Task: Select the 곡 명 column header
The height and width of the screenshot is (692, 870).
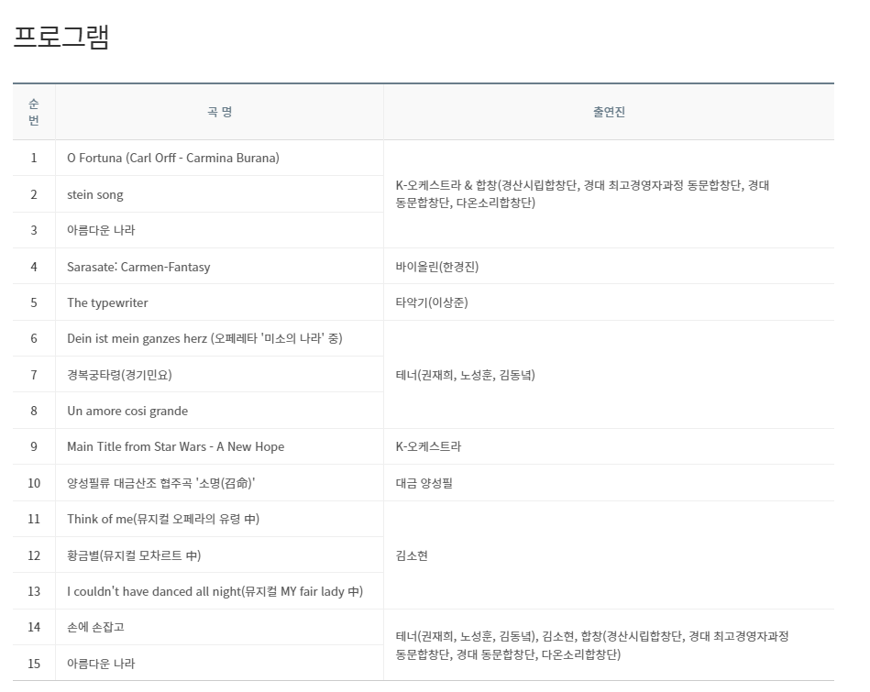Action: pyautogui.click(x=220, y=112)
